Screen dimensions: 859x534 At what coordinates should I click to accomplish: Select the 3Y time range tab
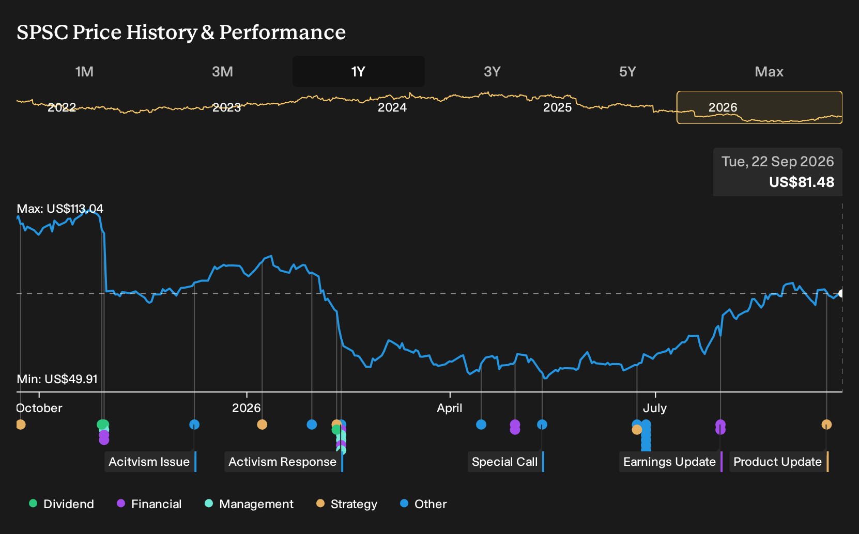[492, 71]
